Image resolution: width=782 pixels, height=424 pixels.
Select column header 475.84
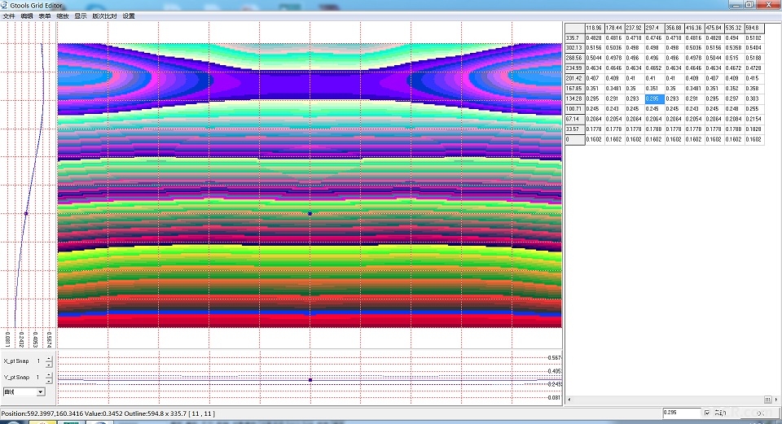coord(714,28)
